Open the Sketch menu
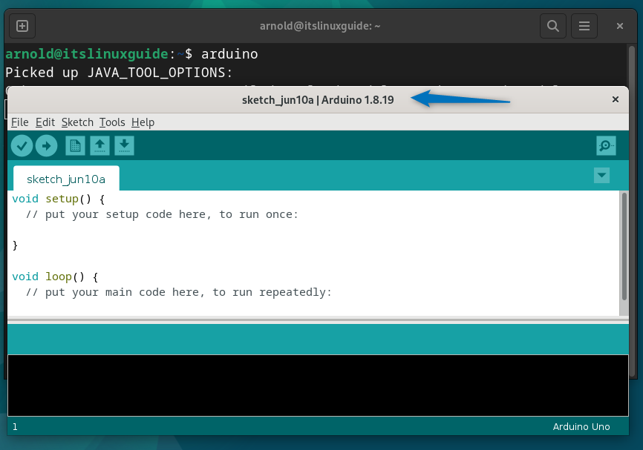The width and height of the screenshot is (643, 450). click(77, 122)
